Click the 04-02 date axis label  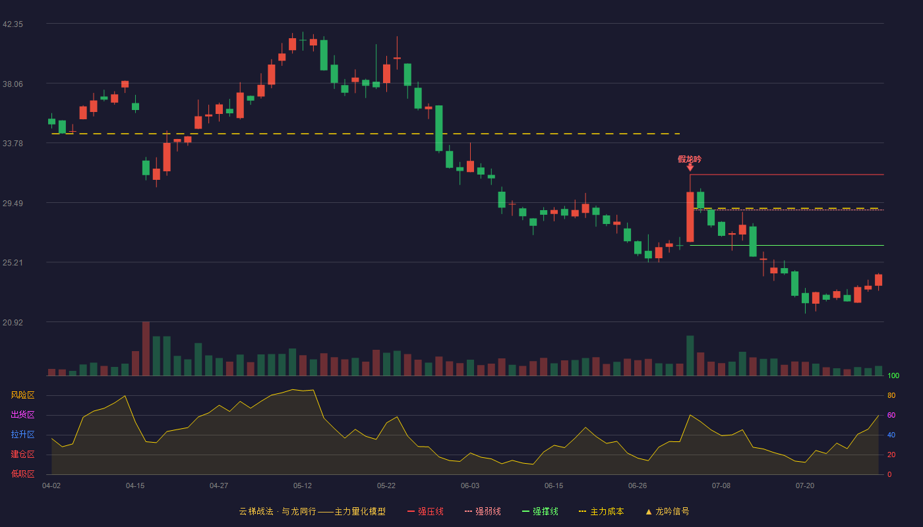(x=51, y=485)
